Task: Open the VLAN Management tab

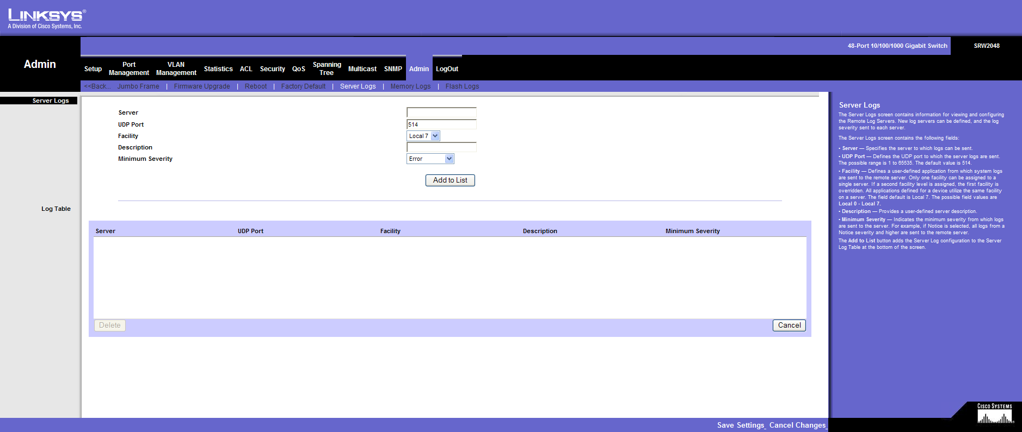Action: (x=176, y=68)
